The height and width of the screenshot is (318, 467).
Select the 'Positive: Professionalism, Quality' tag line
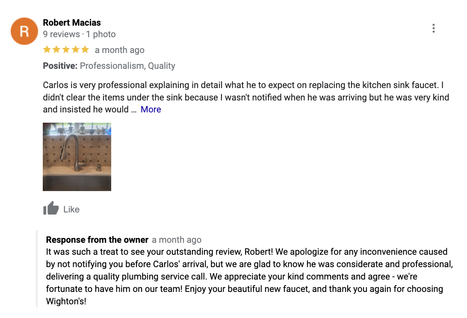coord(109,65)
